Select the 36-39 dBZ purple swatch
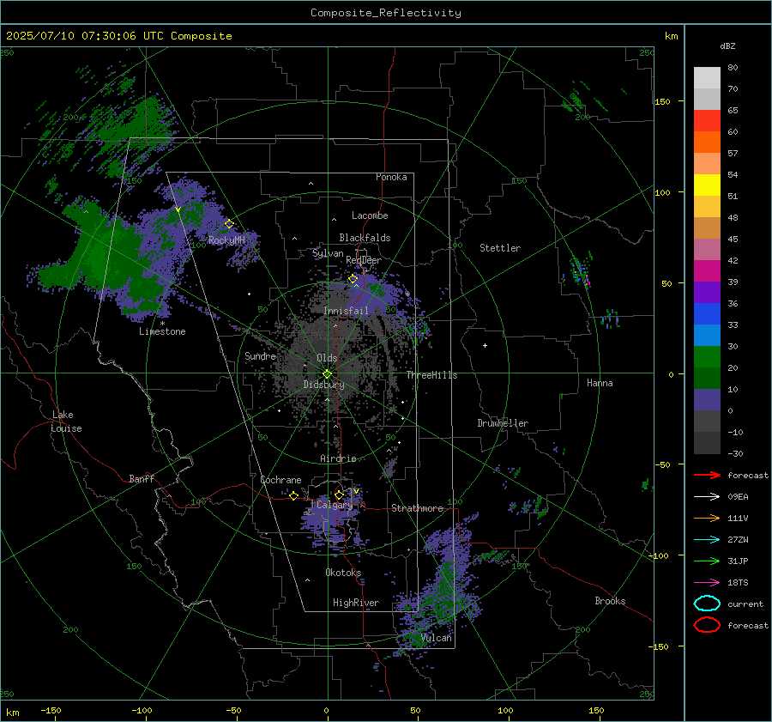This screenshot has width=772, height=722. point(707,292)
